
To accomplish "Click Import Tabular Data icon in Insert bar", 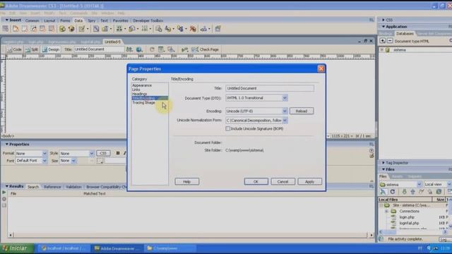I will click(6, 29).
